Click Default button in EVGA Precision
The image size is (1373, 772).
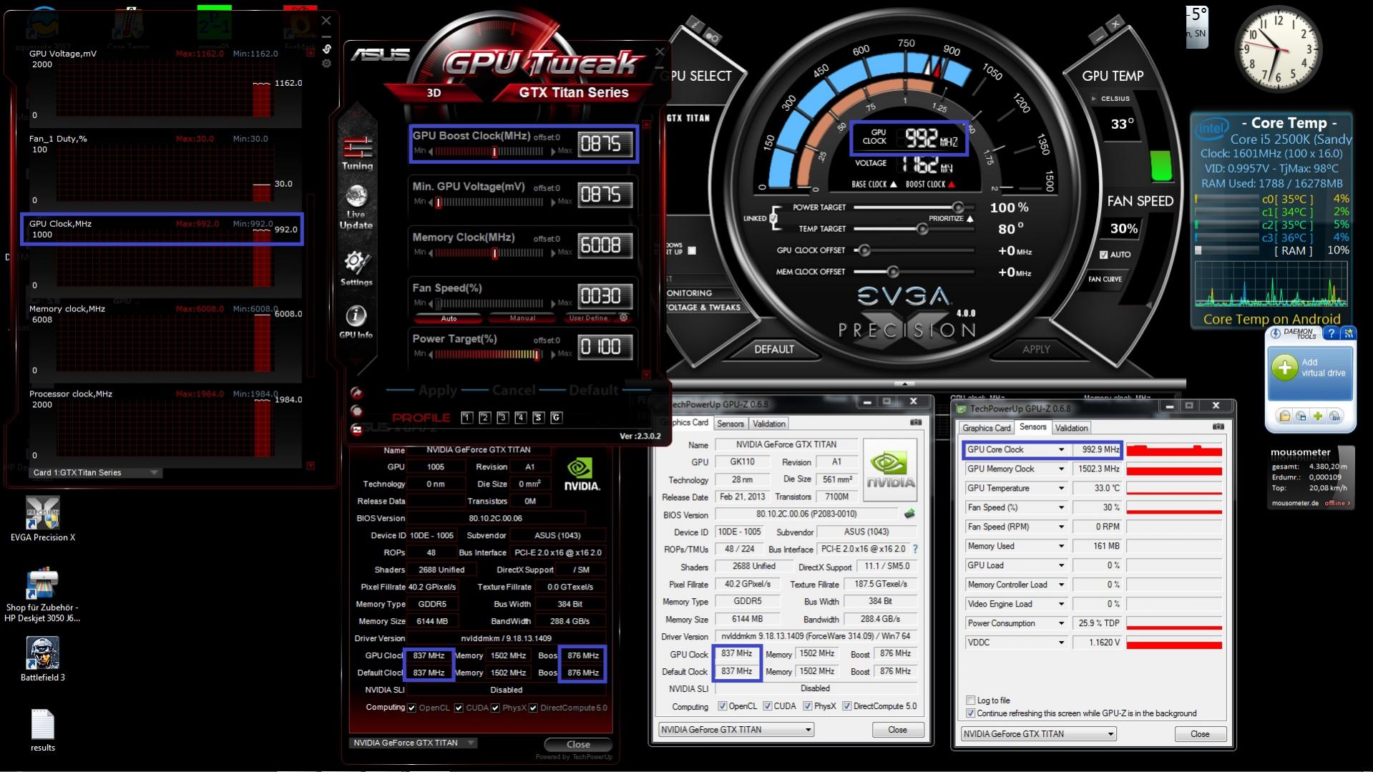point(773,349)
